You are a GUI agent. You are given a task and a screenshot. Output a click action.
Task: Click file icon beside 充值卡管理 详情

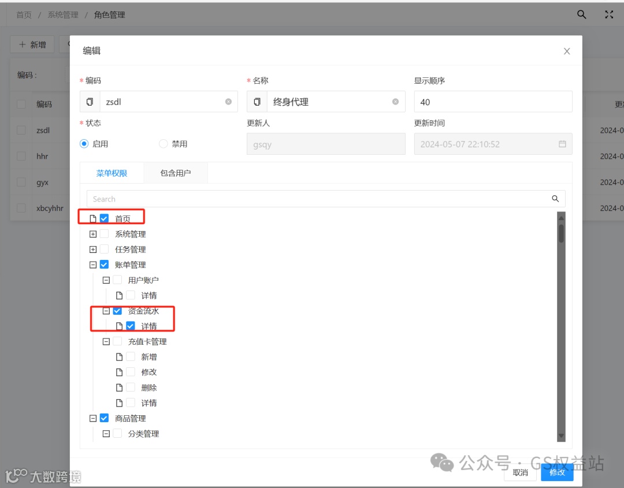[119, 403]
